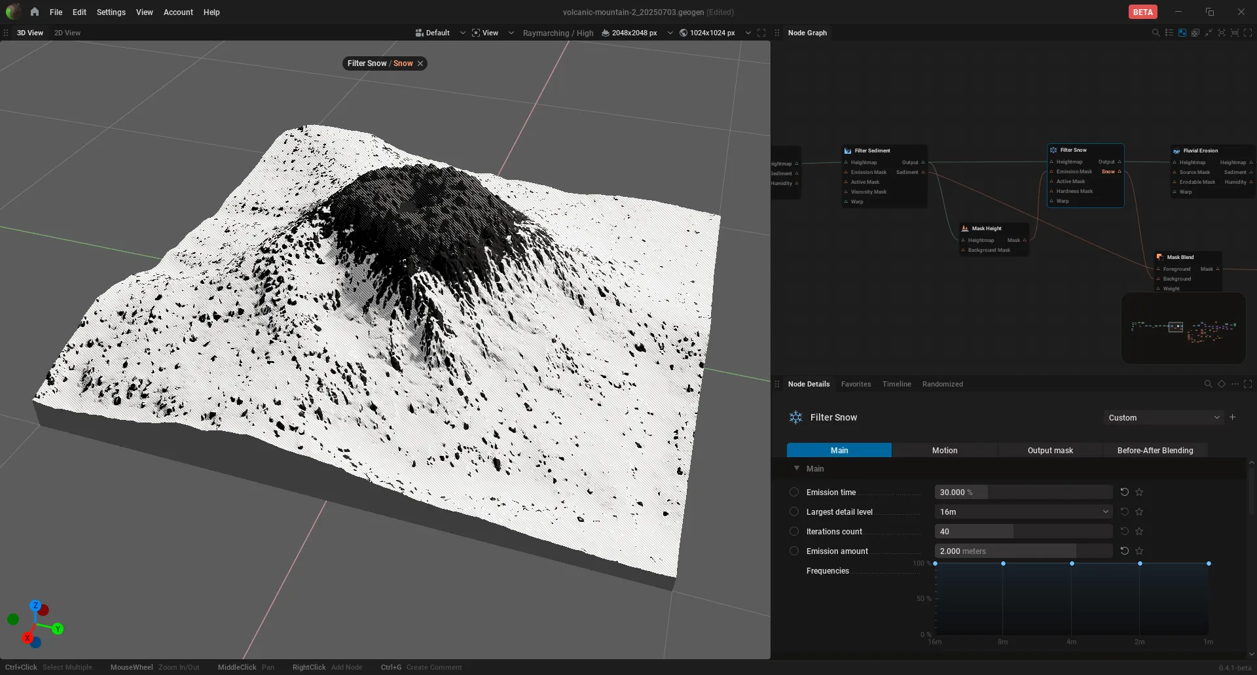Reset the Iterations count value
Viewport: 1257px width, 675px height.
coord(1124,531)
